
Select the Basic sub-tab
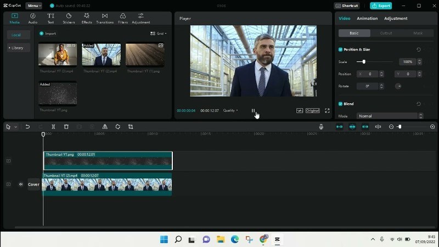354,33
